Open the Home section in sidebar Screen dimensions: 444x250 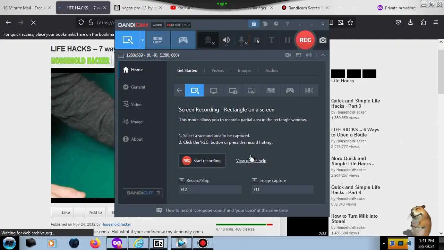tap(143, 70)
